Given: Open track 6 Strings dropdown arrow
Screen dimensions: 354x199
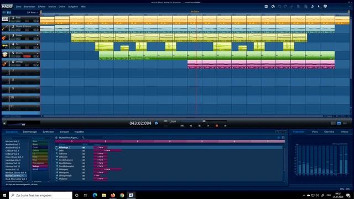Looking at the screenshot, I should [38, 62].
